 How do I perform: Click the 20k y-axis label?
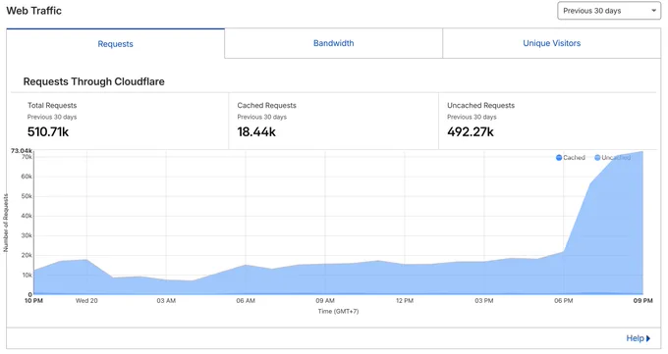(27, 255)
